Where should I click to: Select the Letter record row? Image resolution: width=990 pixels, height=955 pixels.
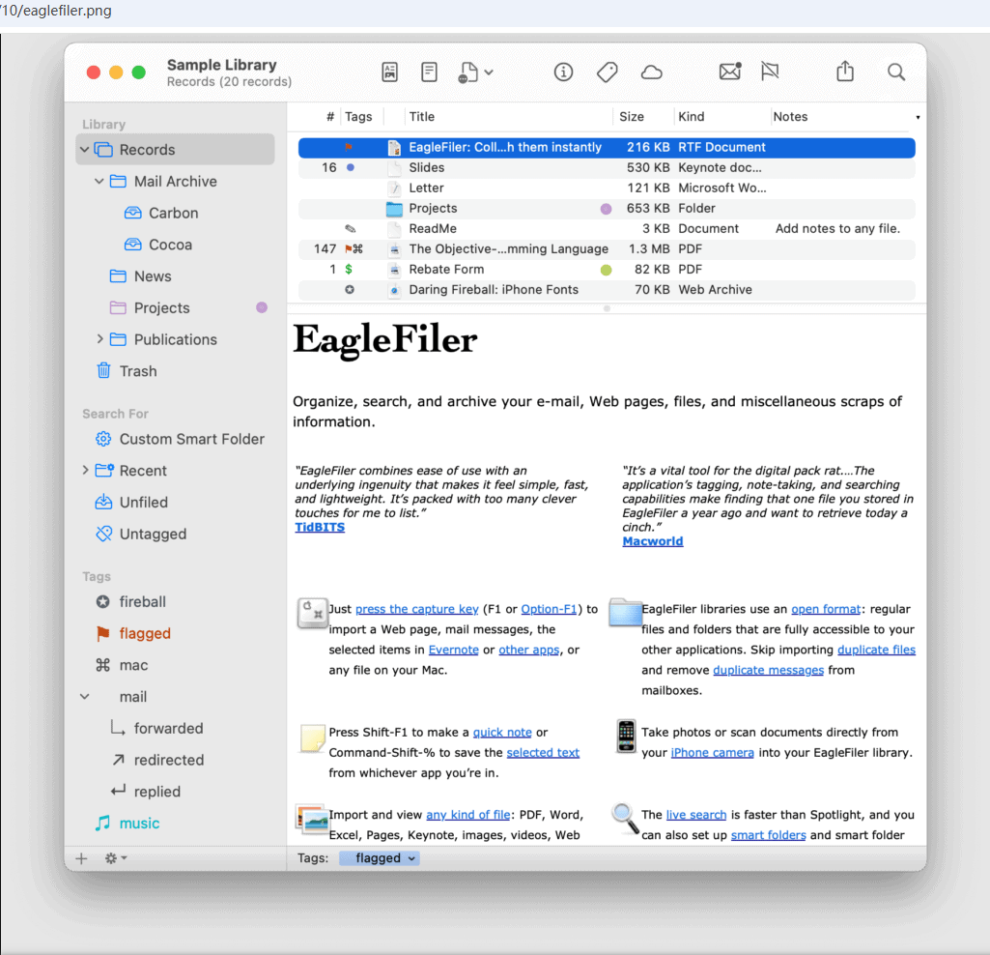[x=607, y=188]
